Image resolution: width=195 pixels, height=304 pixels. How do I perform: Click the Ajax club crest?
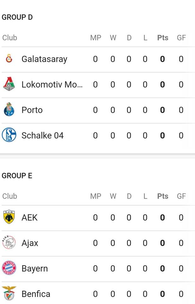[x=9, y=242]
